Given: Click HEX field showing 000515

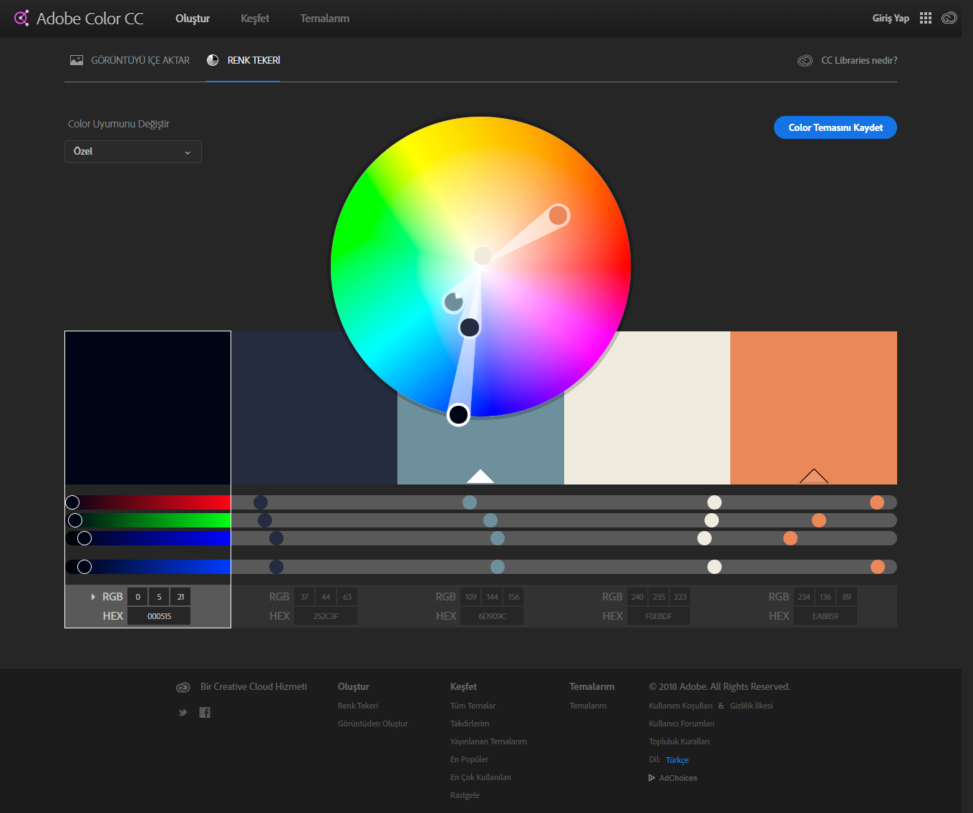Looking at the screenshot, I should coord(159,616).
